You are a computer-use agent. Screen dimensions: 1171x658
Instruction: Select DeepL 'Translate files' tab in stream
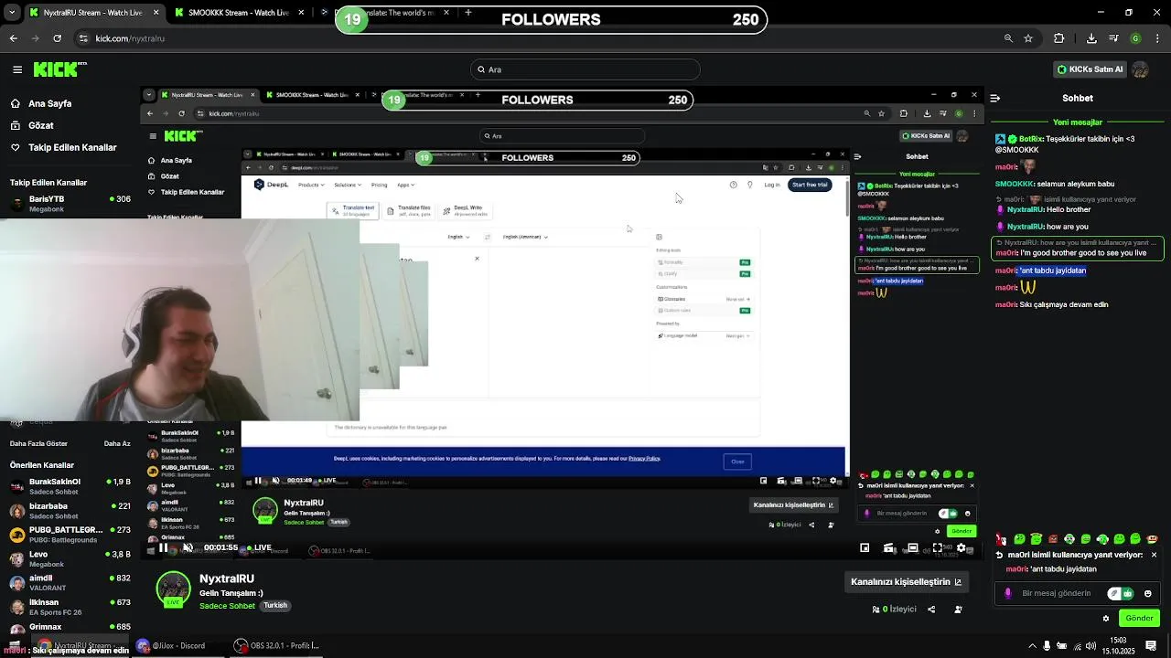coord(408,210)
